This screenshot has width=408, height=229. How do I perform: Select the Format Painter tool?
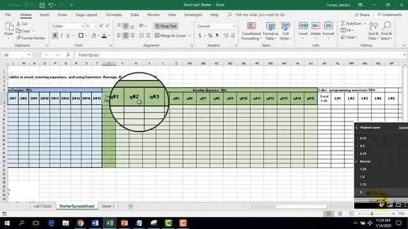[30, 38]
